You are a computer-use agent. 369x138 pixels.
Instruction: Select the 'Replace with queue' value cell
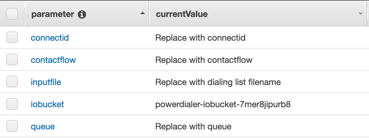tap(193, 127)
